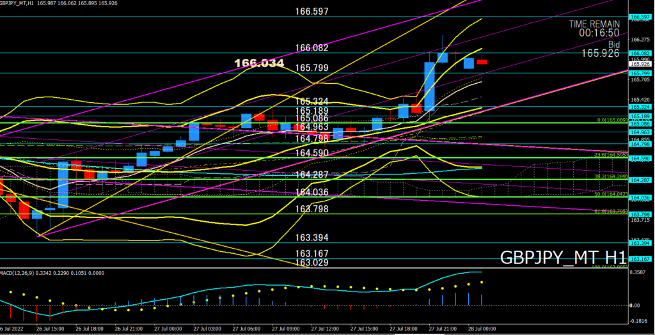Click the 27 Jul 12:00 time label

coord(324,329)
